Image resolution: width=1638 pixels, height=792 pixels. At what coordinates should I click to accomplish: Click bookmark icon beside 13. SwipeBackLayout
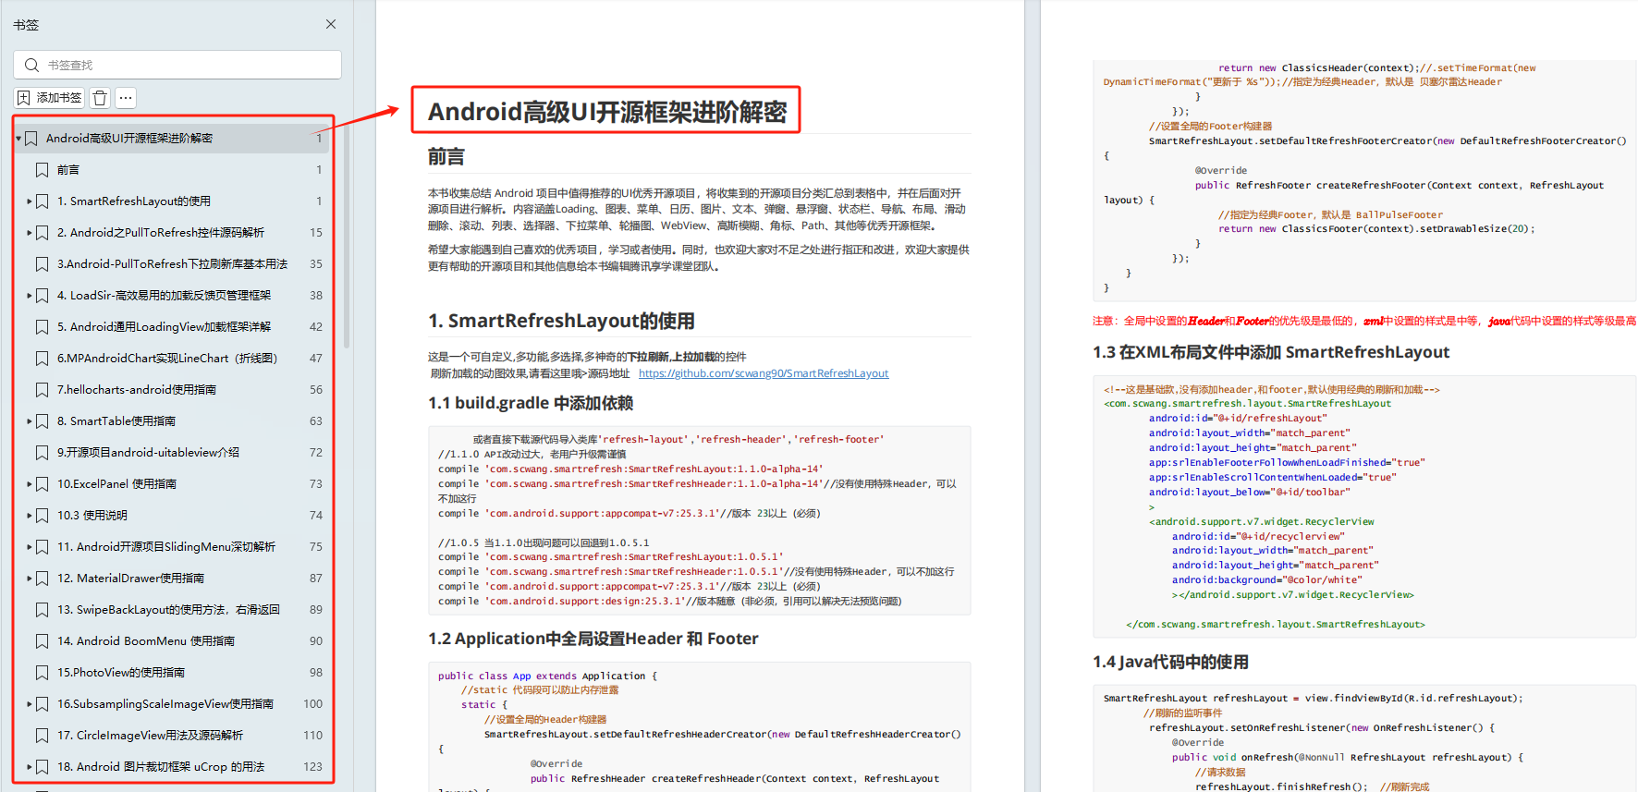tap(42, 610)
